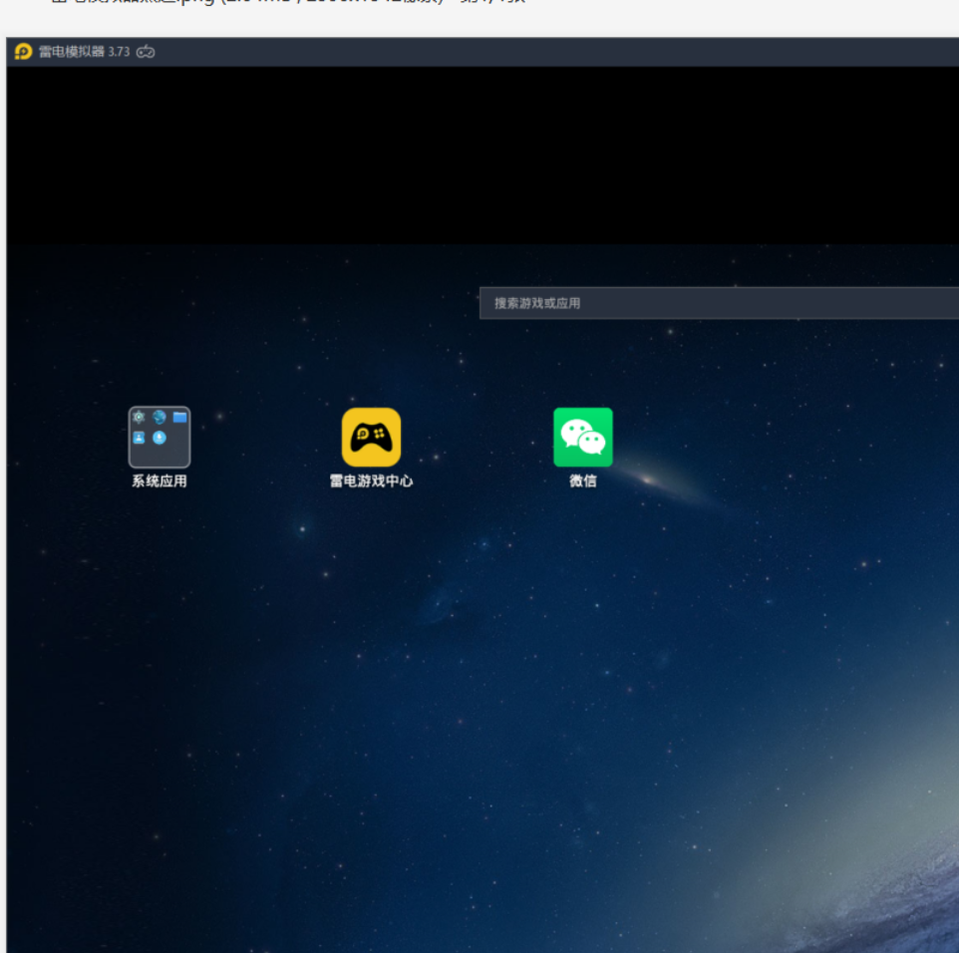The width and height of the screenshot is (959, 953).
Task: Click the black band above the wallpaper
Action: point(479,155)
